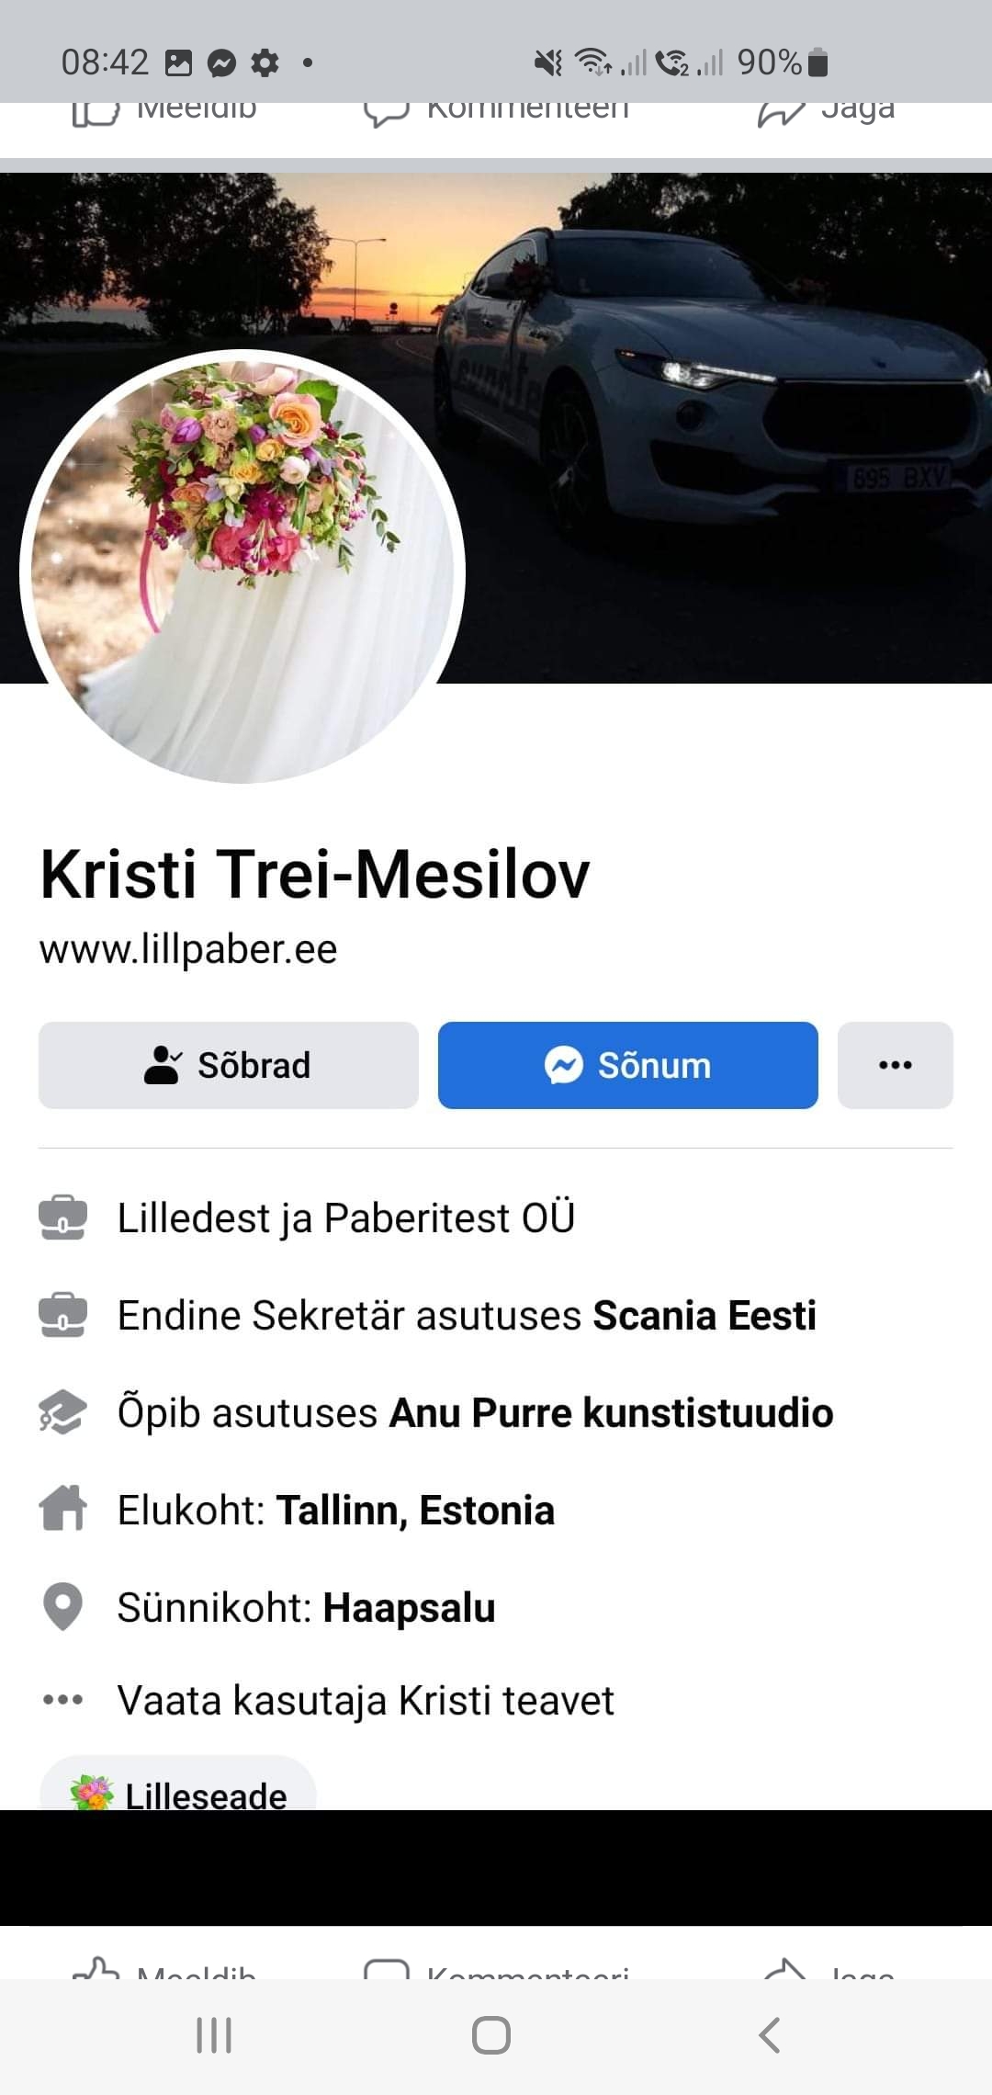Open the www.lillpaber.ee website link
This screenshot has height=2095, width=992.
click(188, 949)
